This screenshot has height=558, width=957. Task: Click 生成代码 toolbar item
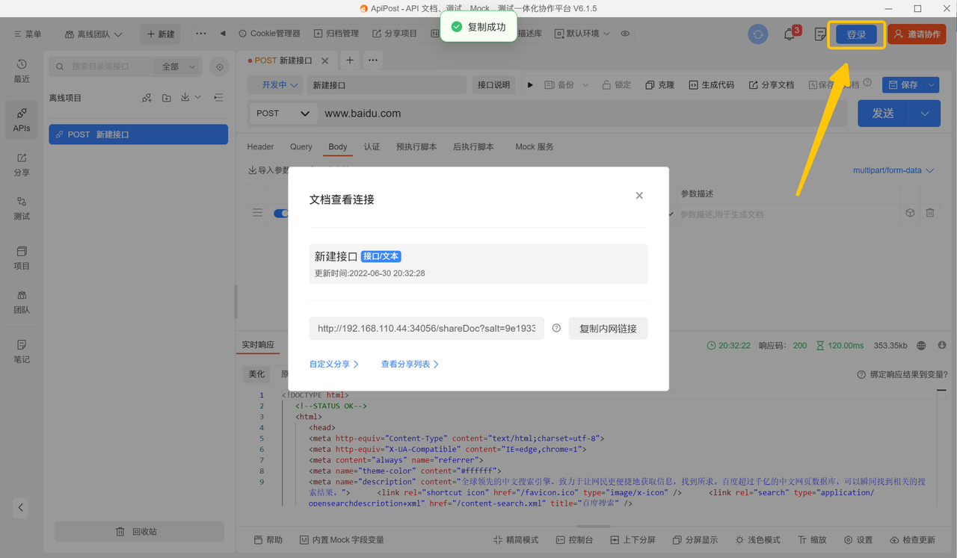[x=711, y=85]
